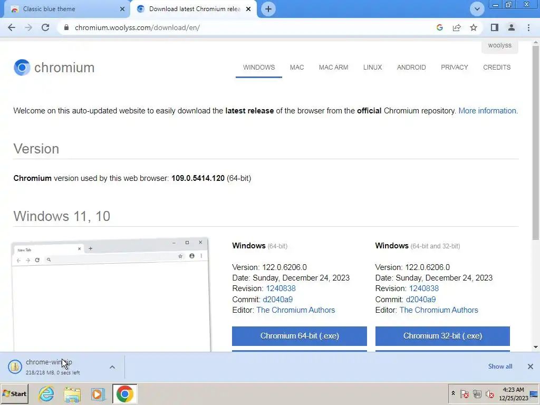
Task: Open the Action Center flag icon
Action: (x=464, y=393)
